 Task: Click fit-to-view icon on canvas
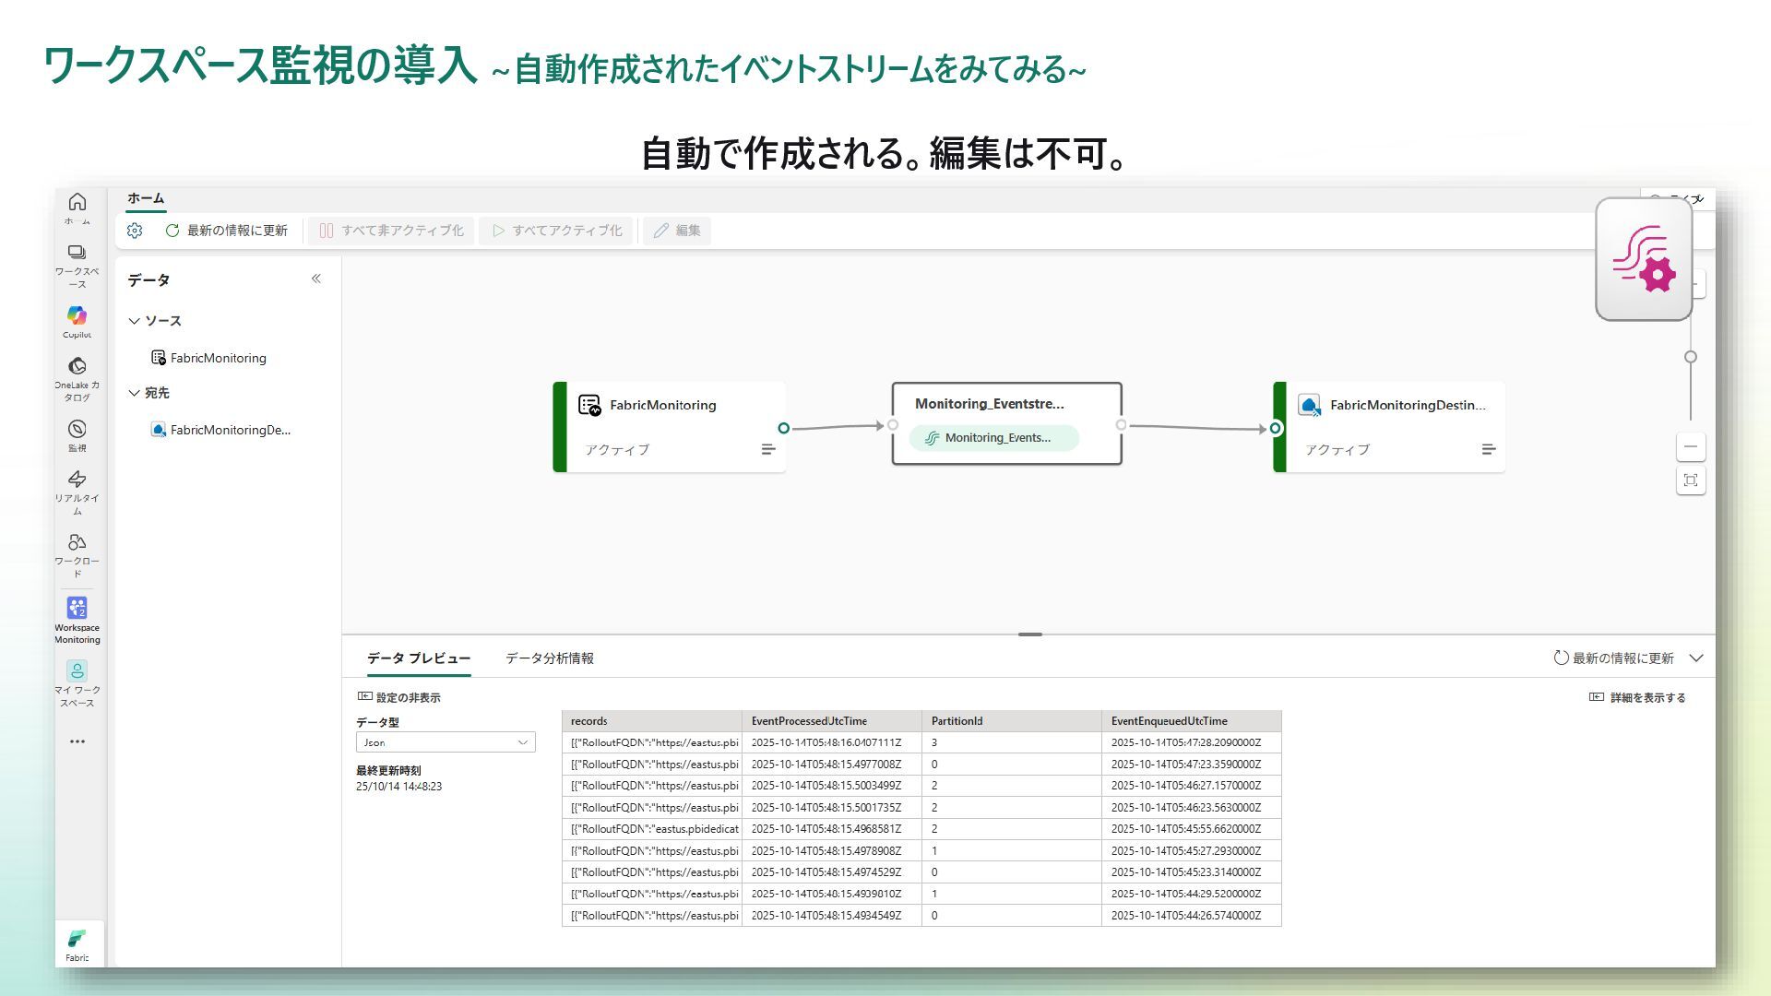coord(1690,480)
